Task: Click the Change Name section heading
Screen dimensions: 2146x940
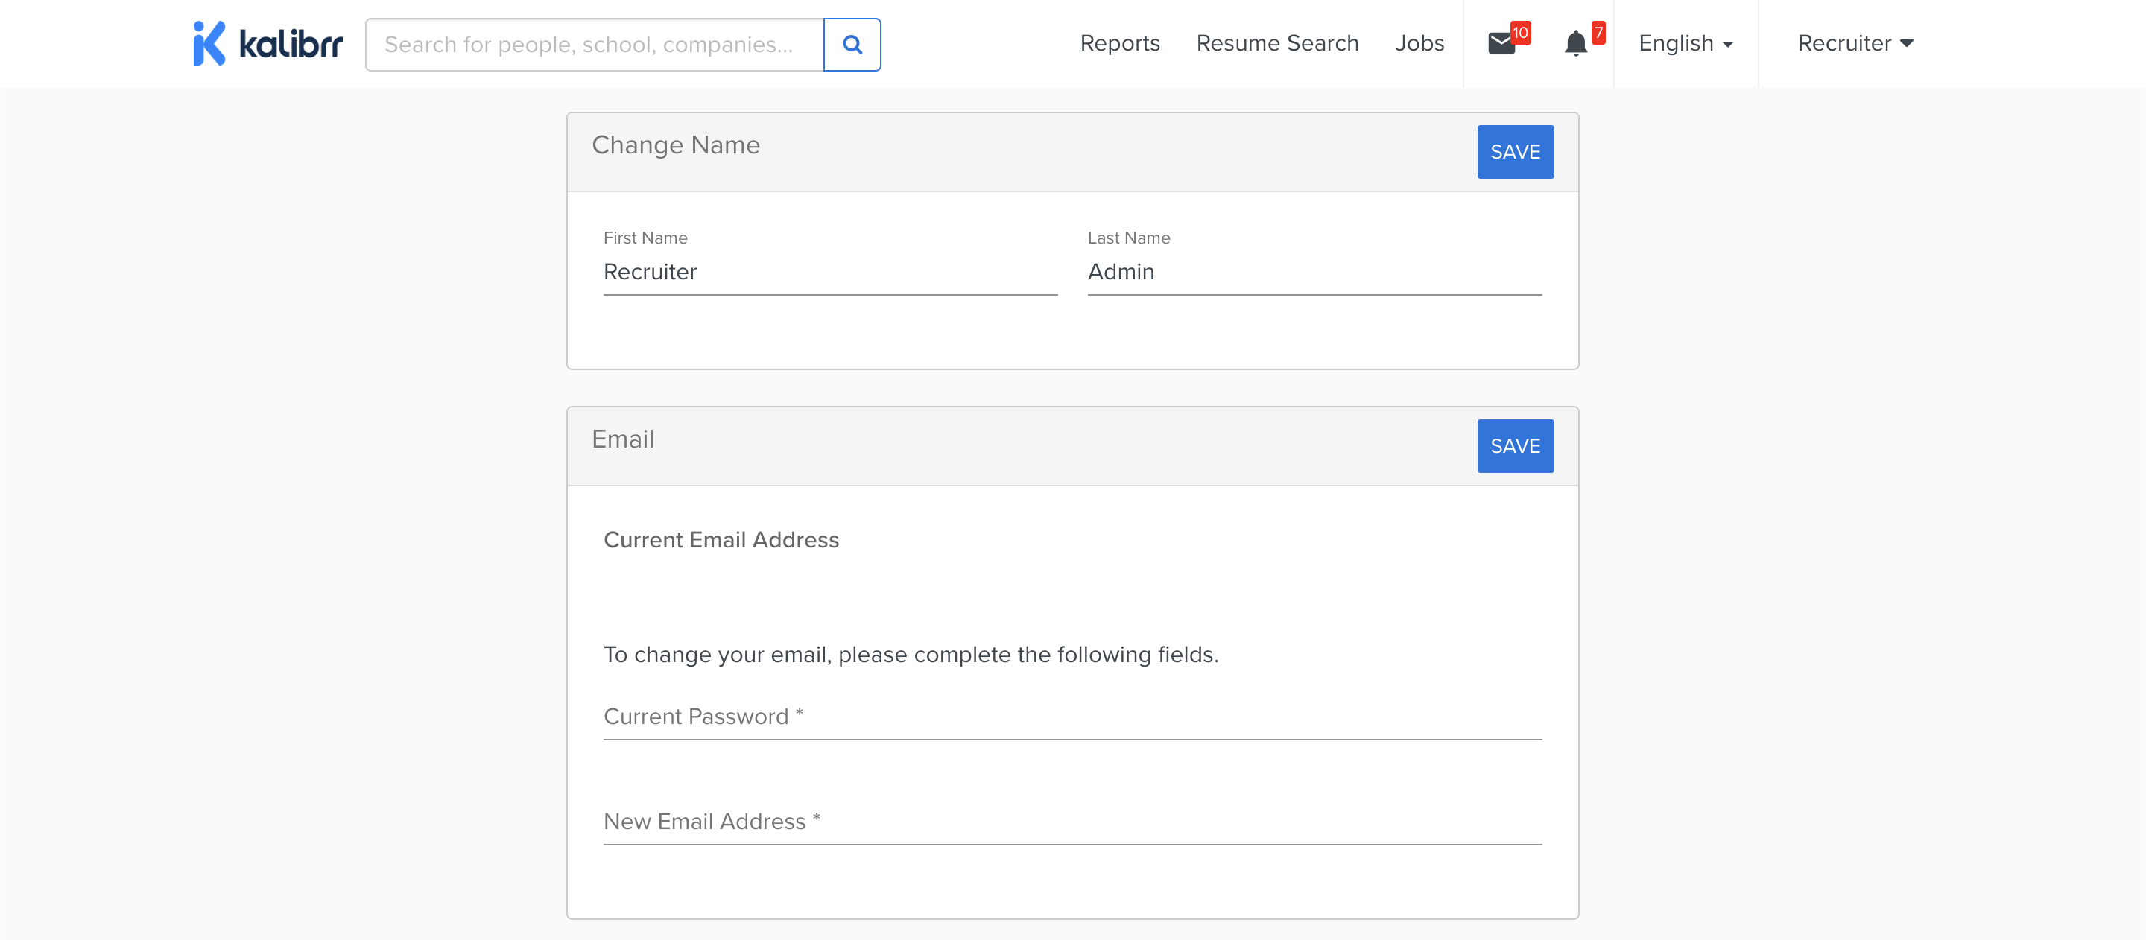Action: click(x=676, y=145)
